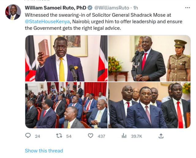Image resolution: width=196 pixels, height=158 pixels.
Task: Open the three-dot more options menu
Action: pyautogui.click(x=187, y=8)
